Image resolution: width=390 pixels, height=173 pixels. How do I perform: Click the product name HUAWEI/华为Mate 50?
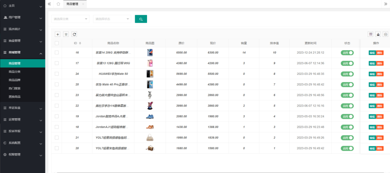coord(113,74)
